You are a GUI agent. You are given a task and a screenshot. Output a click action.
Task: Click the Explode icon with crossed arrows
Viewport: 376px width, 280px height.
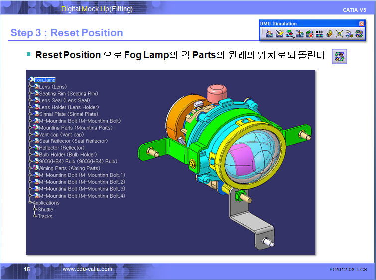click(339, 34)
